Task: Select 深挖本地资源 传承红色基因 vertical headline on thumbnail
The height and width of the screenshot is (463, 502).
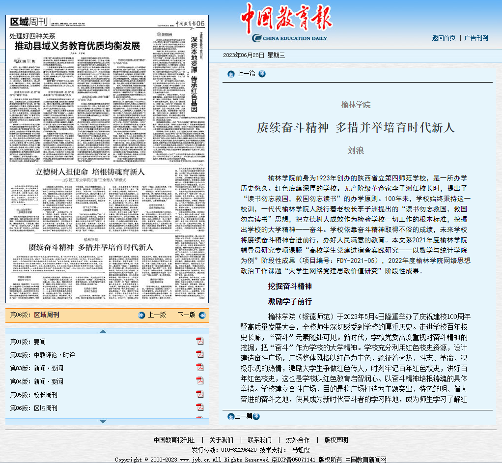Action: (194, 74)
